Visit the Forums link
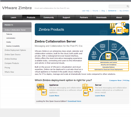The image size is (131, 117). pos(95,11)
